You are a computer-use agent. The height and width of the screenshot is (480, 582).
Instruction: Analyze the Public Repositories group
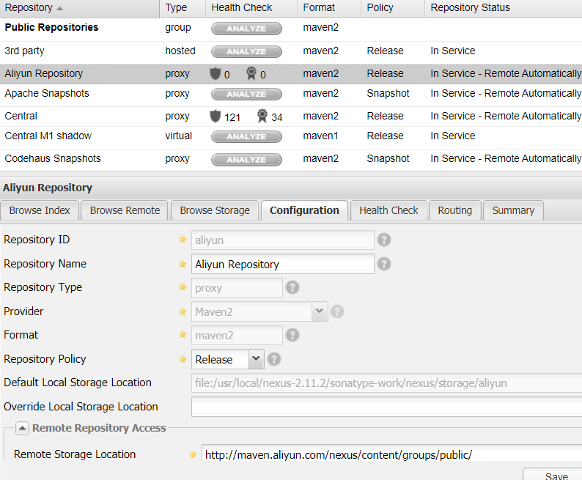coord(246,29)
